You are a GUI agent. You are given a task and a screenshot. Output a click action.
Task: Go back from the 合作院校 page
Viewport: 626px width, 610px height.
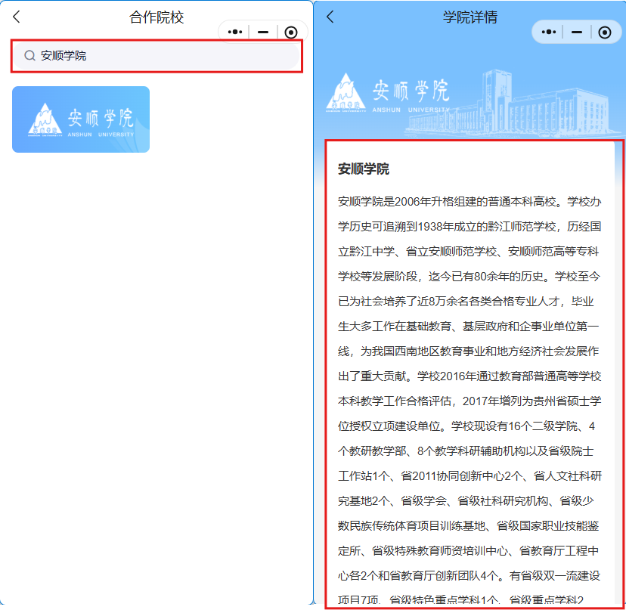17,17
